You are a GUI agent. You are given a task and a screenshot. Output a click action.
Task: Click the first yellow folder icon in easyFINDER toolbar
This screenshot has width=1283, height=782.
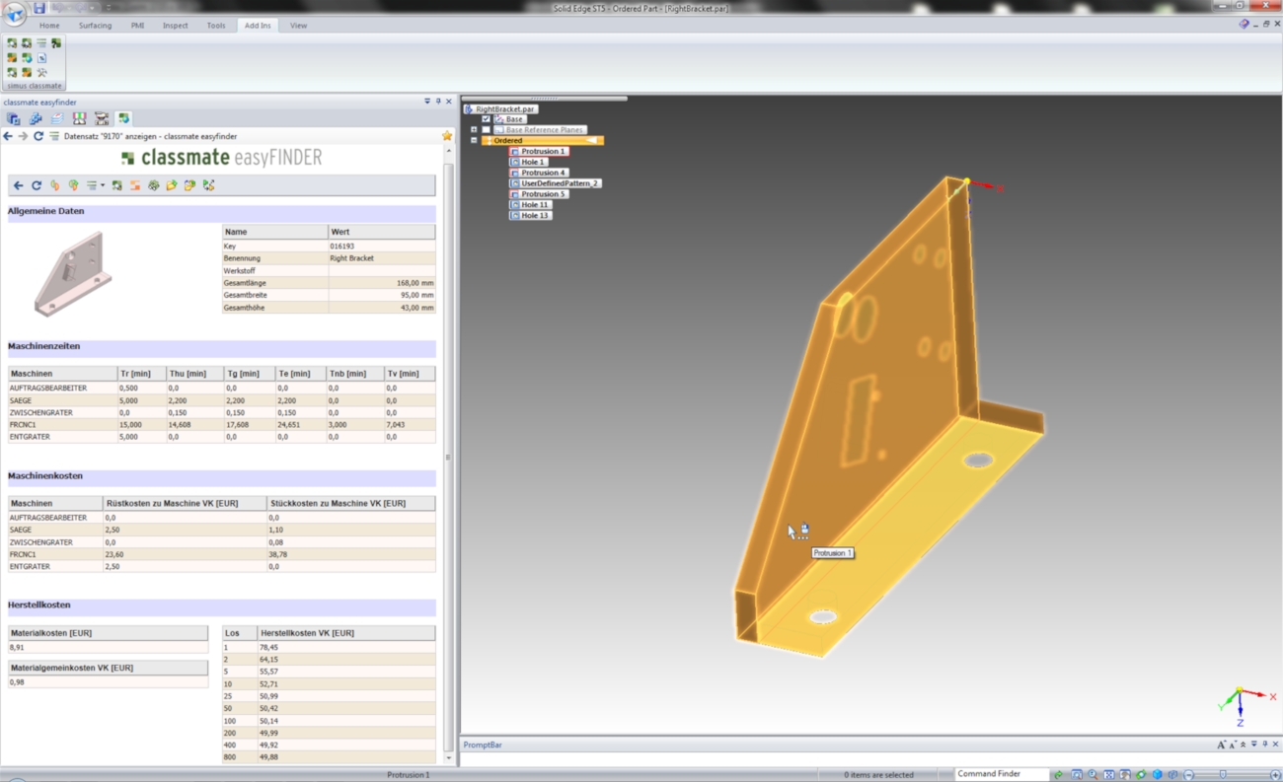pyautogui.click(x=172, y=185)
